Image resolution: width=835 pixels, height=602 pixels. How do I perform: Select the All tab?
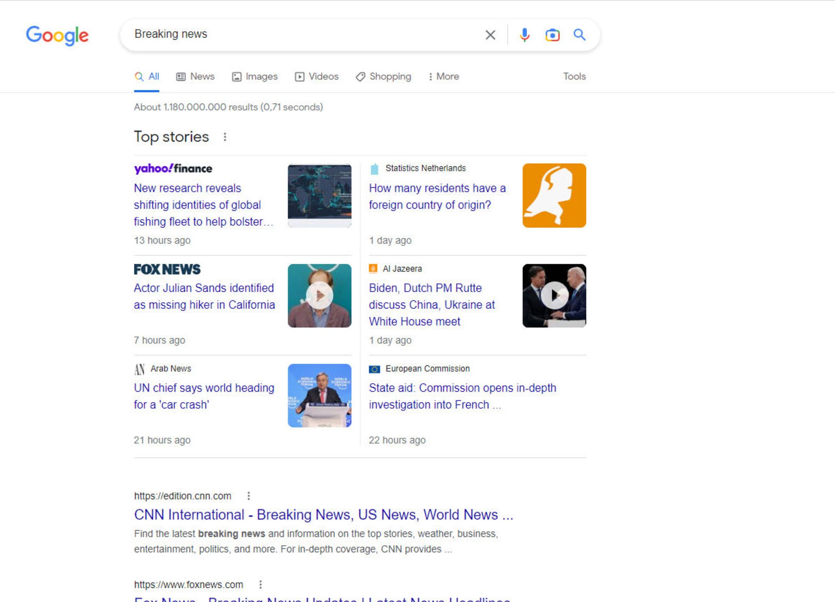[x=147, y=76]
